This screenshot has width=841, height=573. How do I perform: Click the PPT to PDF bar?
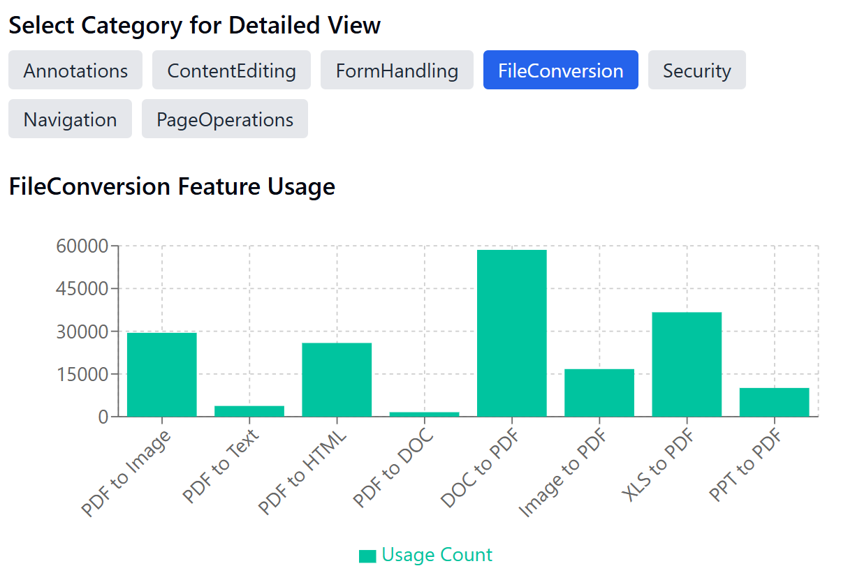[775, 401]
